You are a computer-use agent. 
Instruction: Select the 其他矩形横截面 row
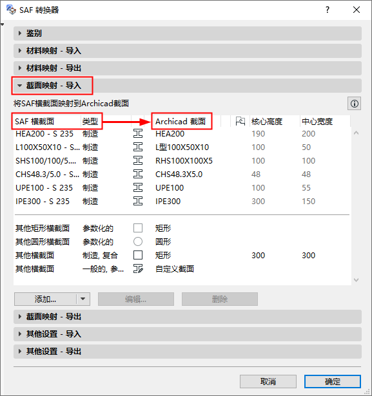(182, 228)
